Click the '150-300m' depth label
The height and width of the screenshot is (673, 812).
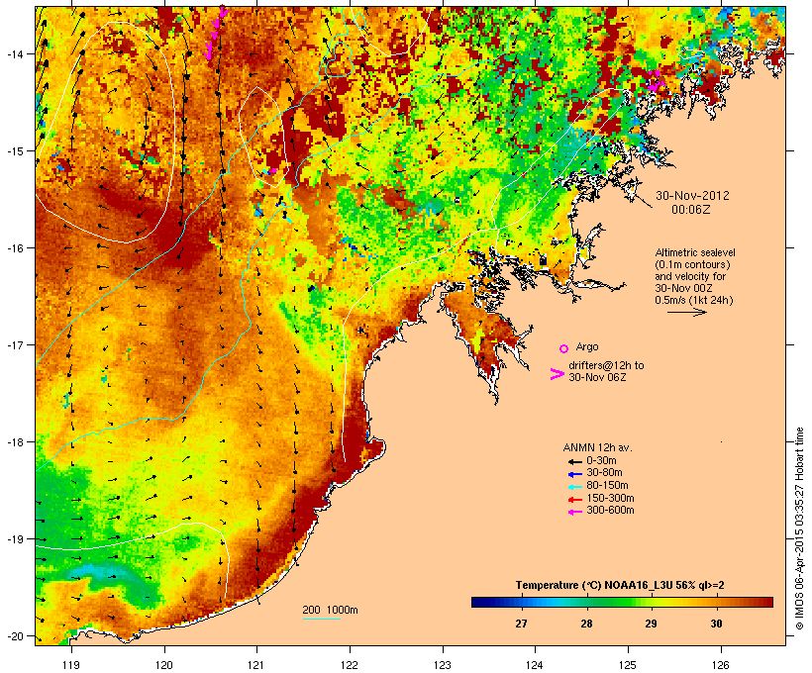(610, 499)
